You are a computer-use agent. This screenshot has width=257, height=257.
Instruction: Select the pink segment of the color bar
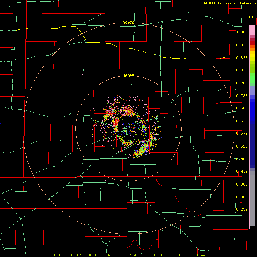(x=252, y=31)
